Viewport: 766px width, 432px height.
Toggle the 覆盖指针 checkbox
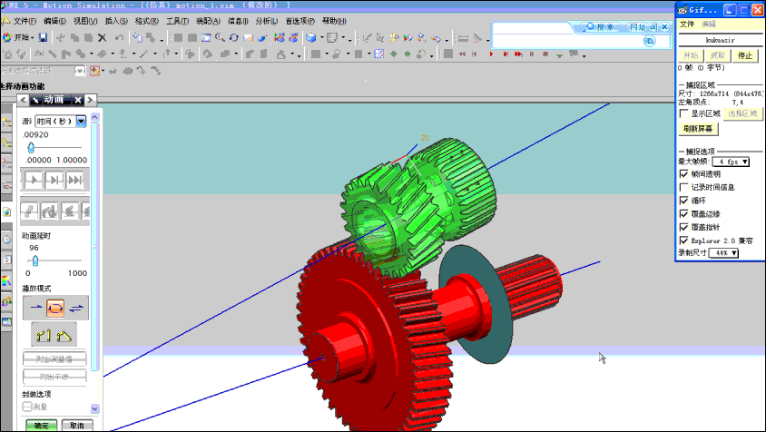[684, 227]
